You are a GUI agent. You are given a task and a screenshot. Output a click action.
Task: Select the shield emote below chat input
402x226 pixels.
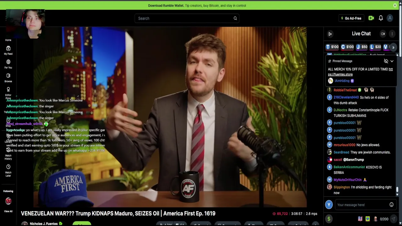[x=368, y=219]
